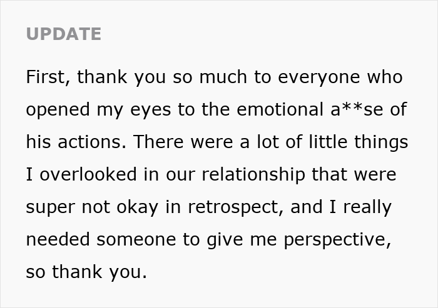438x308 pixels.
Task: Click the word 'perspective,'
Action: point(331,240)
